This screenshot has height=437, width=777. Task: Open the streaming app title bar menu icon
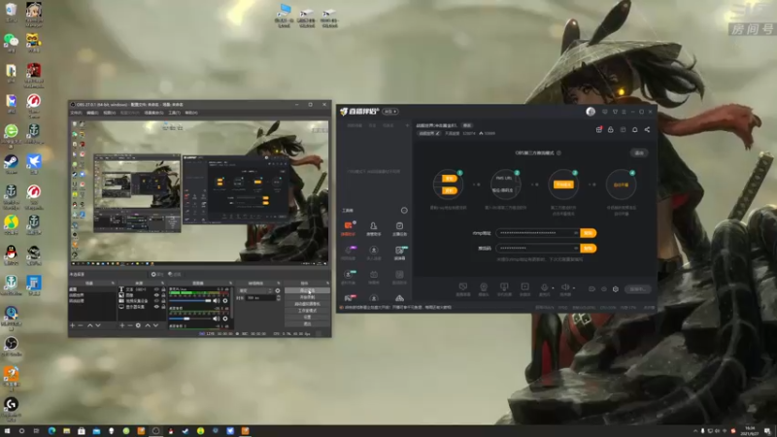[x=624, y=112]
